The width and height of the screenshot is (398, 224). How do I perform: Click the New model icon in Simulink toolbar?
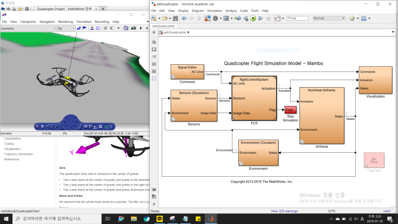click(x=154, y=18)
